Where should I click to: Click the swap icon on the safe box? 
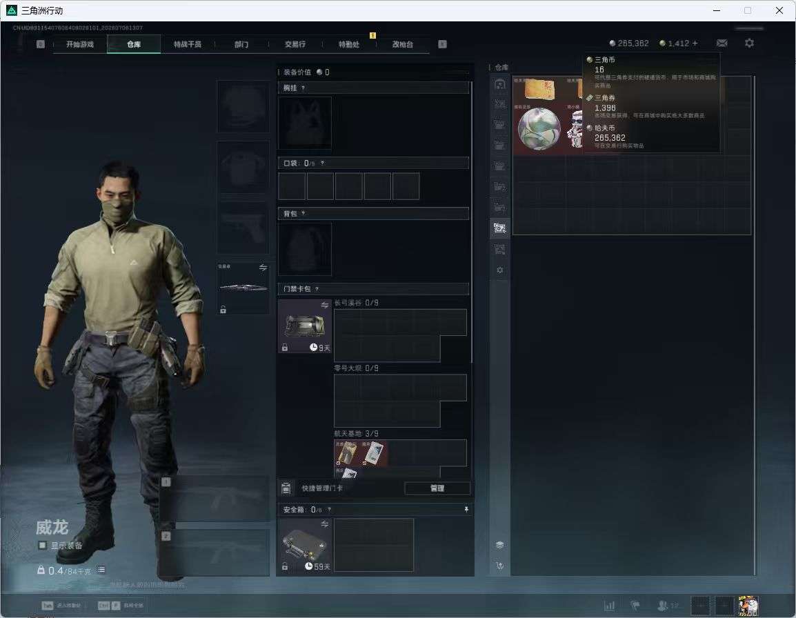point(324,524)
